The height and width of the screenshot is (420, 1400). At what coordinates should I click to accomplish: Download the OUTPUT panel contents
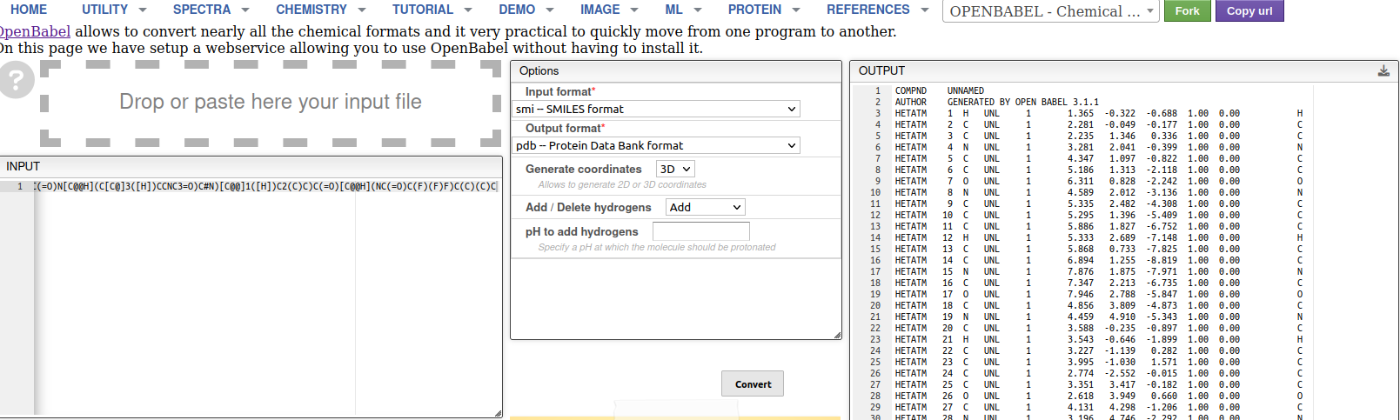click(1383, 71)
